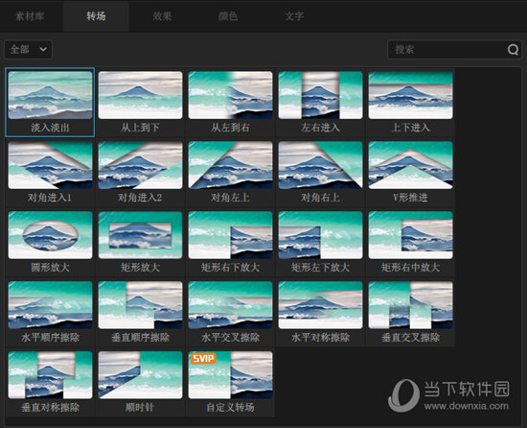Switch to the 素材库 tab

[30, 15]
